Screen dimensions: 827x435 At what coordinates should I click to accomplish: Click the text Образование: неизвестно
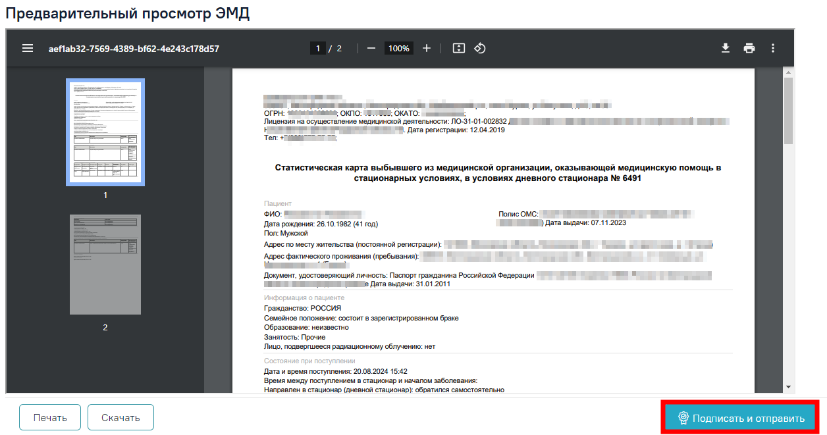[x=306, y=327]
